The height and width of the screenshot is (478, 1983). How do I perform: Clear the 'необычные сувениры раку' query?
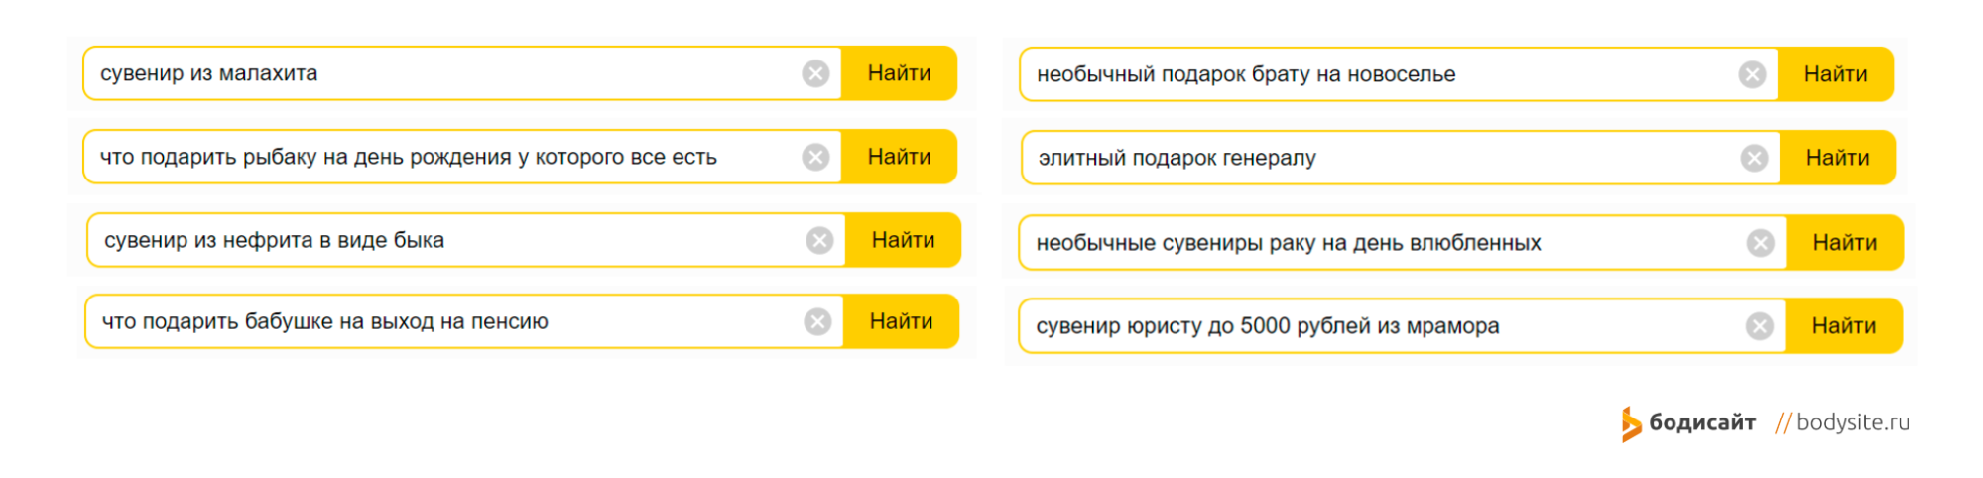(1760, 243)
